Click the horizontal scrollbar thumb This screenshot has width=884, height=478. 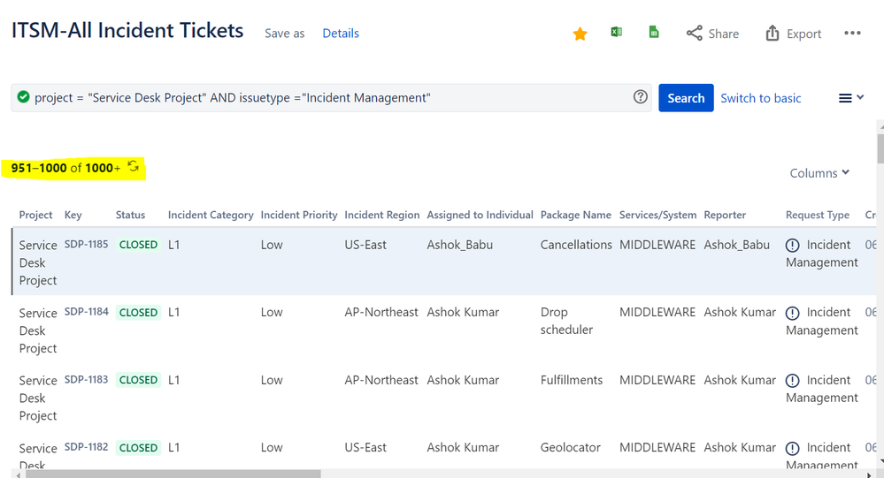coord(173,474)
